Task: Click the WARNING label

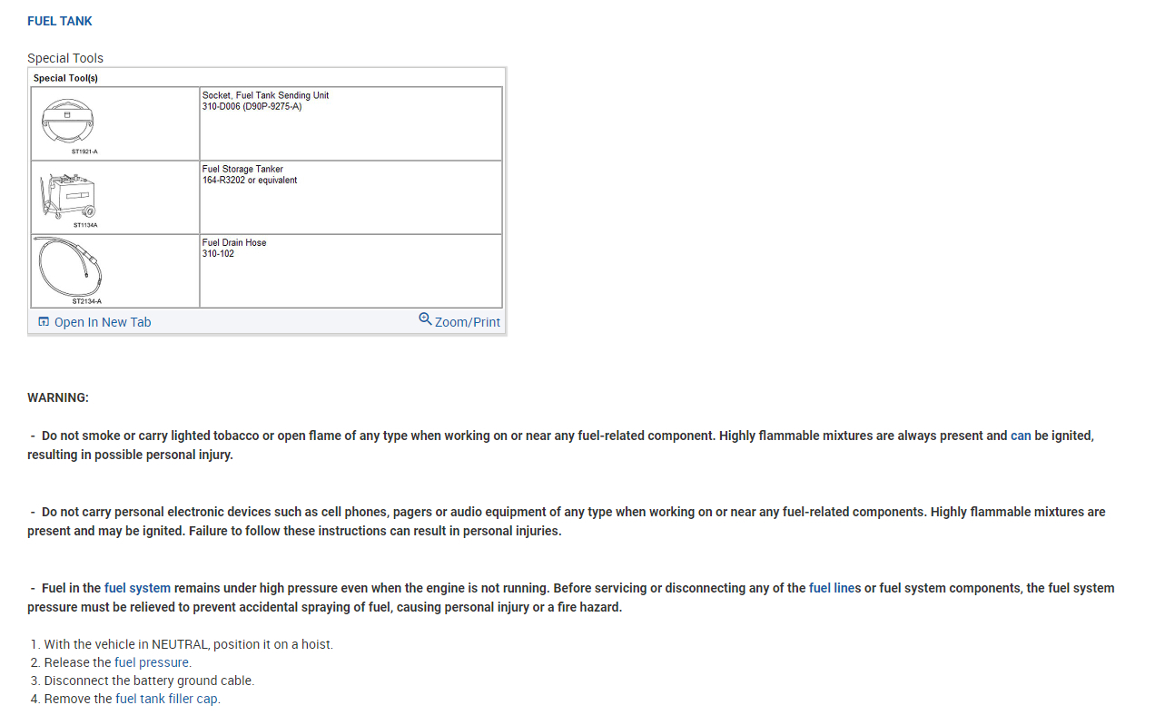Action: (58, 397)
